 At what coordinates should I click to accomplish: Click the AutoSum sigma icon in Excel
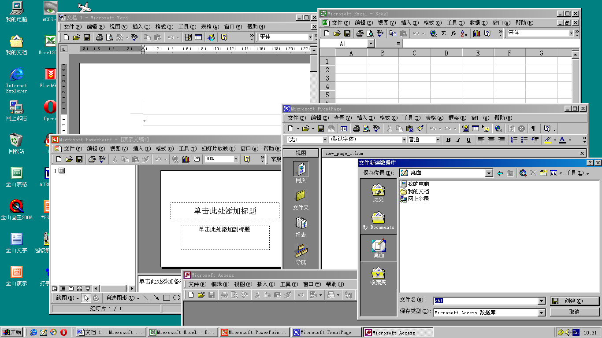click(444, 33)
